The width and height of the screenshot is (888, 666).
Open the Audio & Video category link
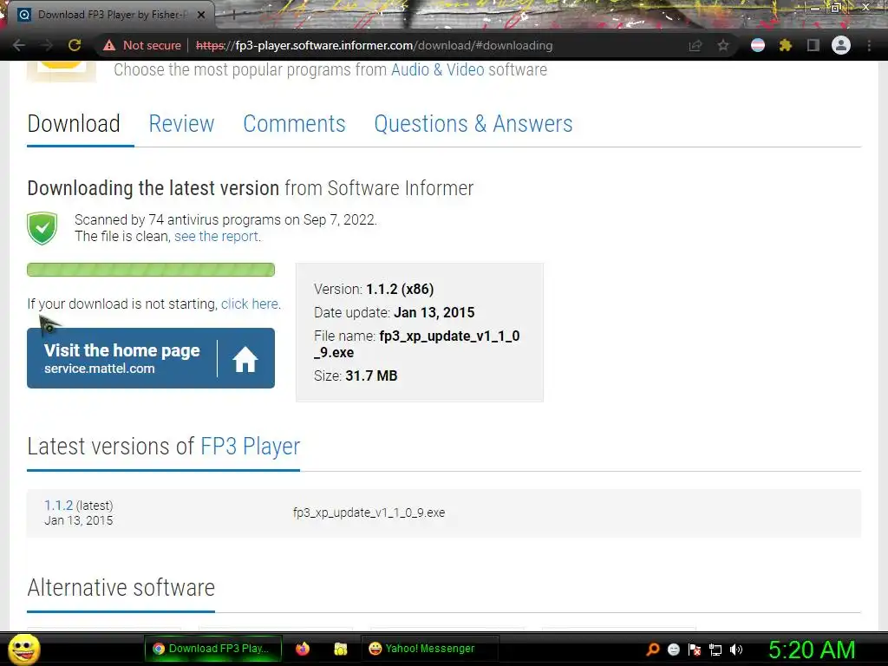pos(437,69)
